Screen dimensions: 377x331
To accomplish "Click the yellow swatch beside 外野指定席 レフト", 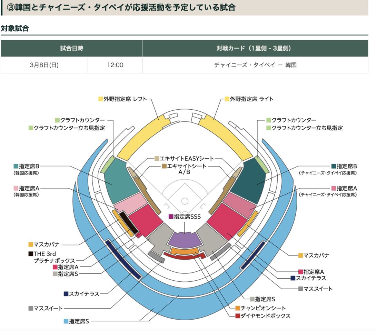I will click(101, 99).
